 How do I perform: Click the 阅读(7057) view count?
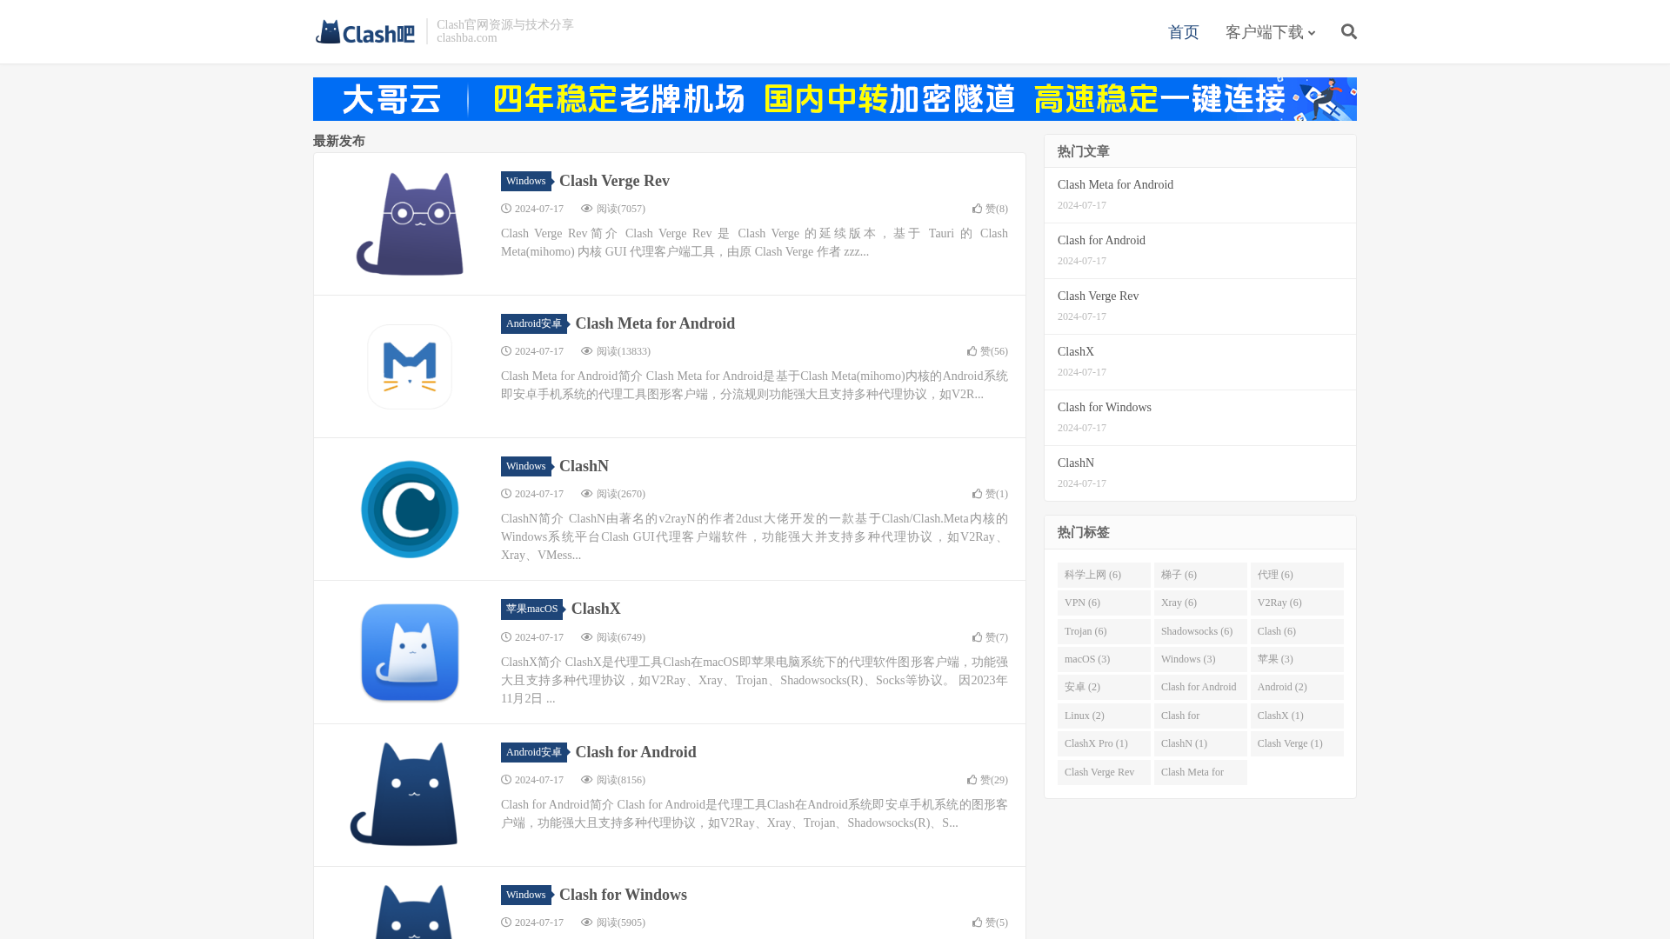(613, 209)
